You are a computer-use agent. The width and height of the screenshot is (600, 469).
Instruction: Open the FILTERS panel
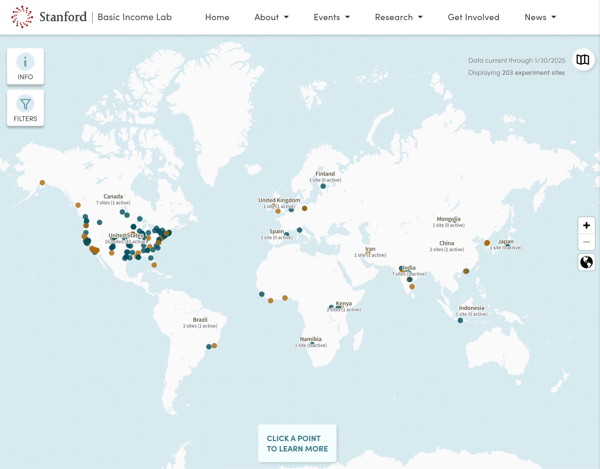[25, 108]
